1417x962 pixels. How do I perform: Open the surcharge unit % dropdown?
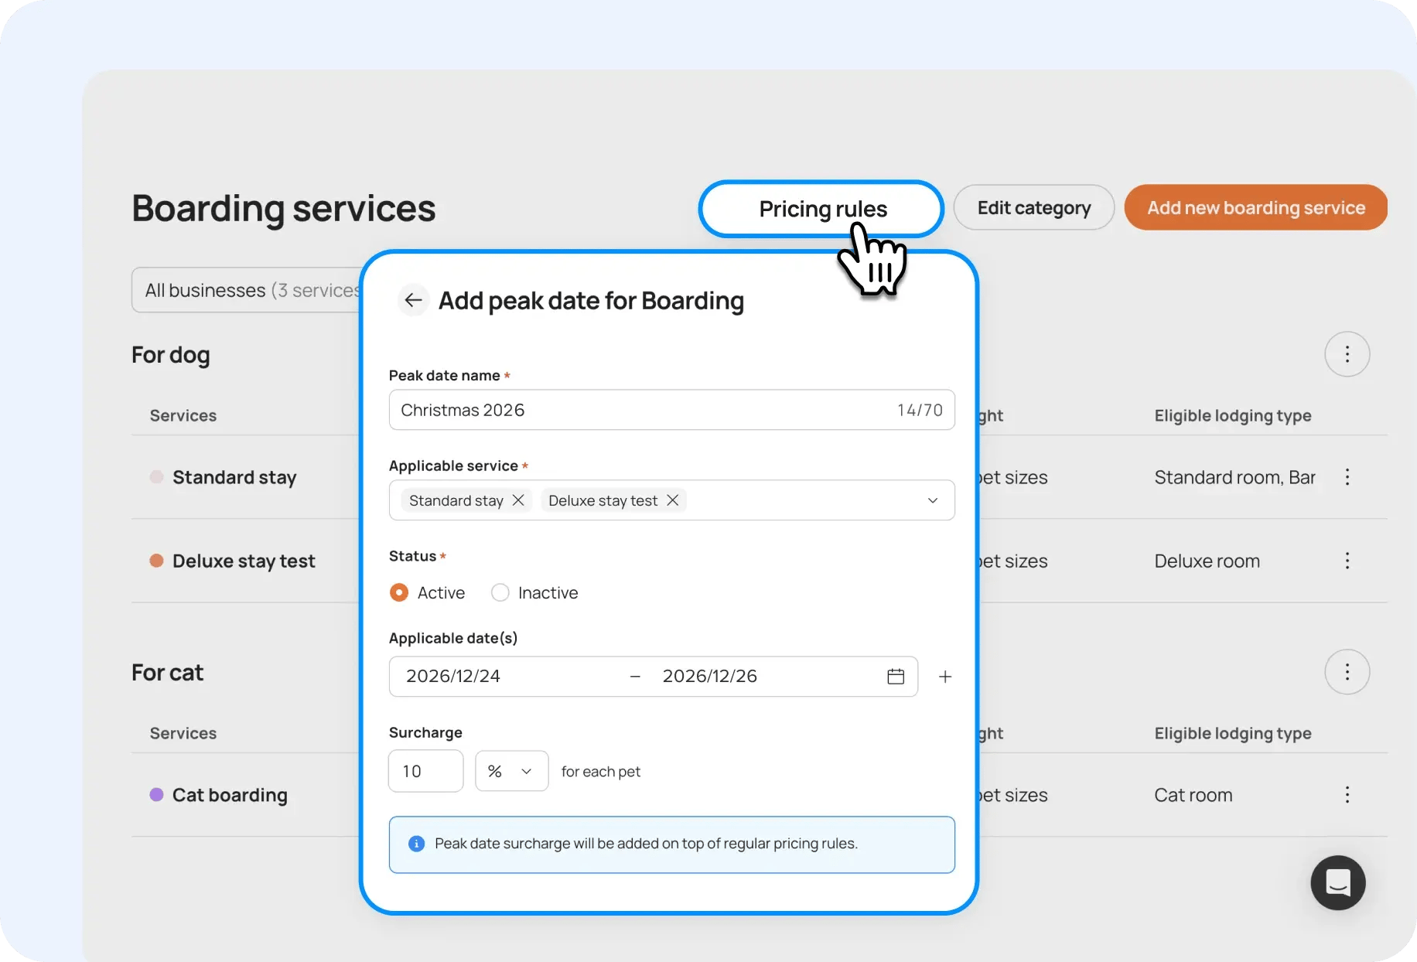tap(511, 771)
